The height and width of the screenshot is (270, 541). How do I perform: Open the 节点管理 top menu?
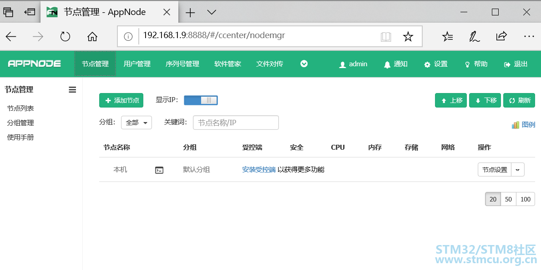point(95,64)
